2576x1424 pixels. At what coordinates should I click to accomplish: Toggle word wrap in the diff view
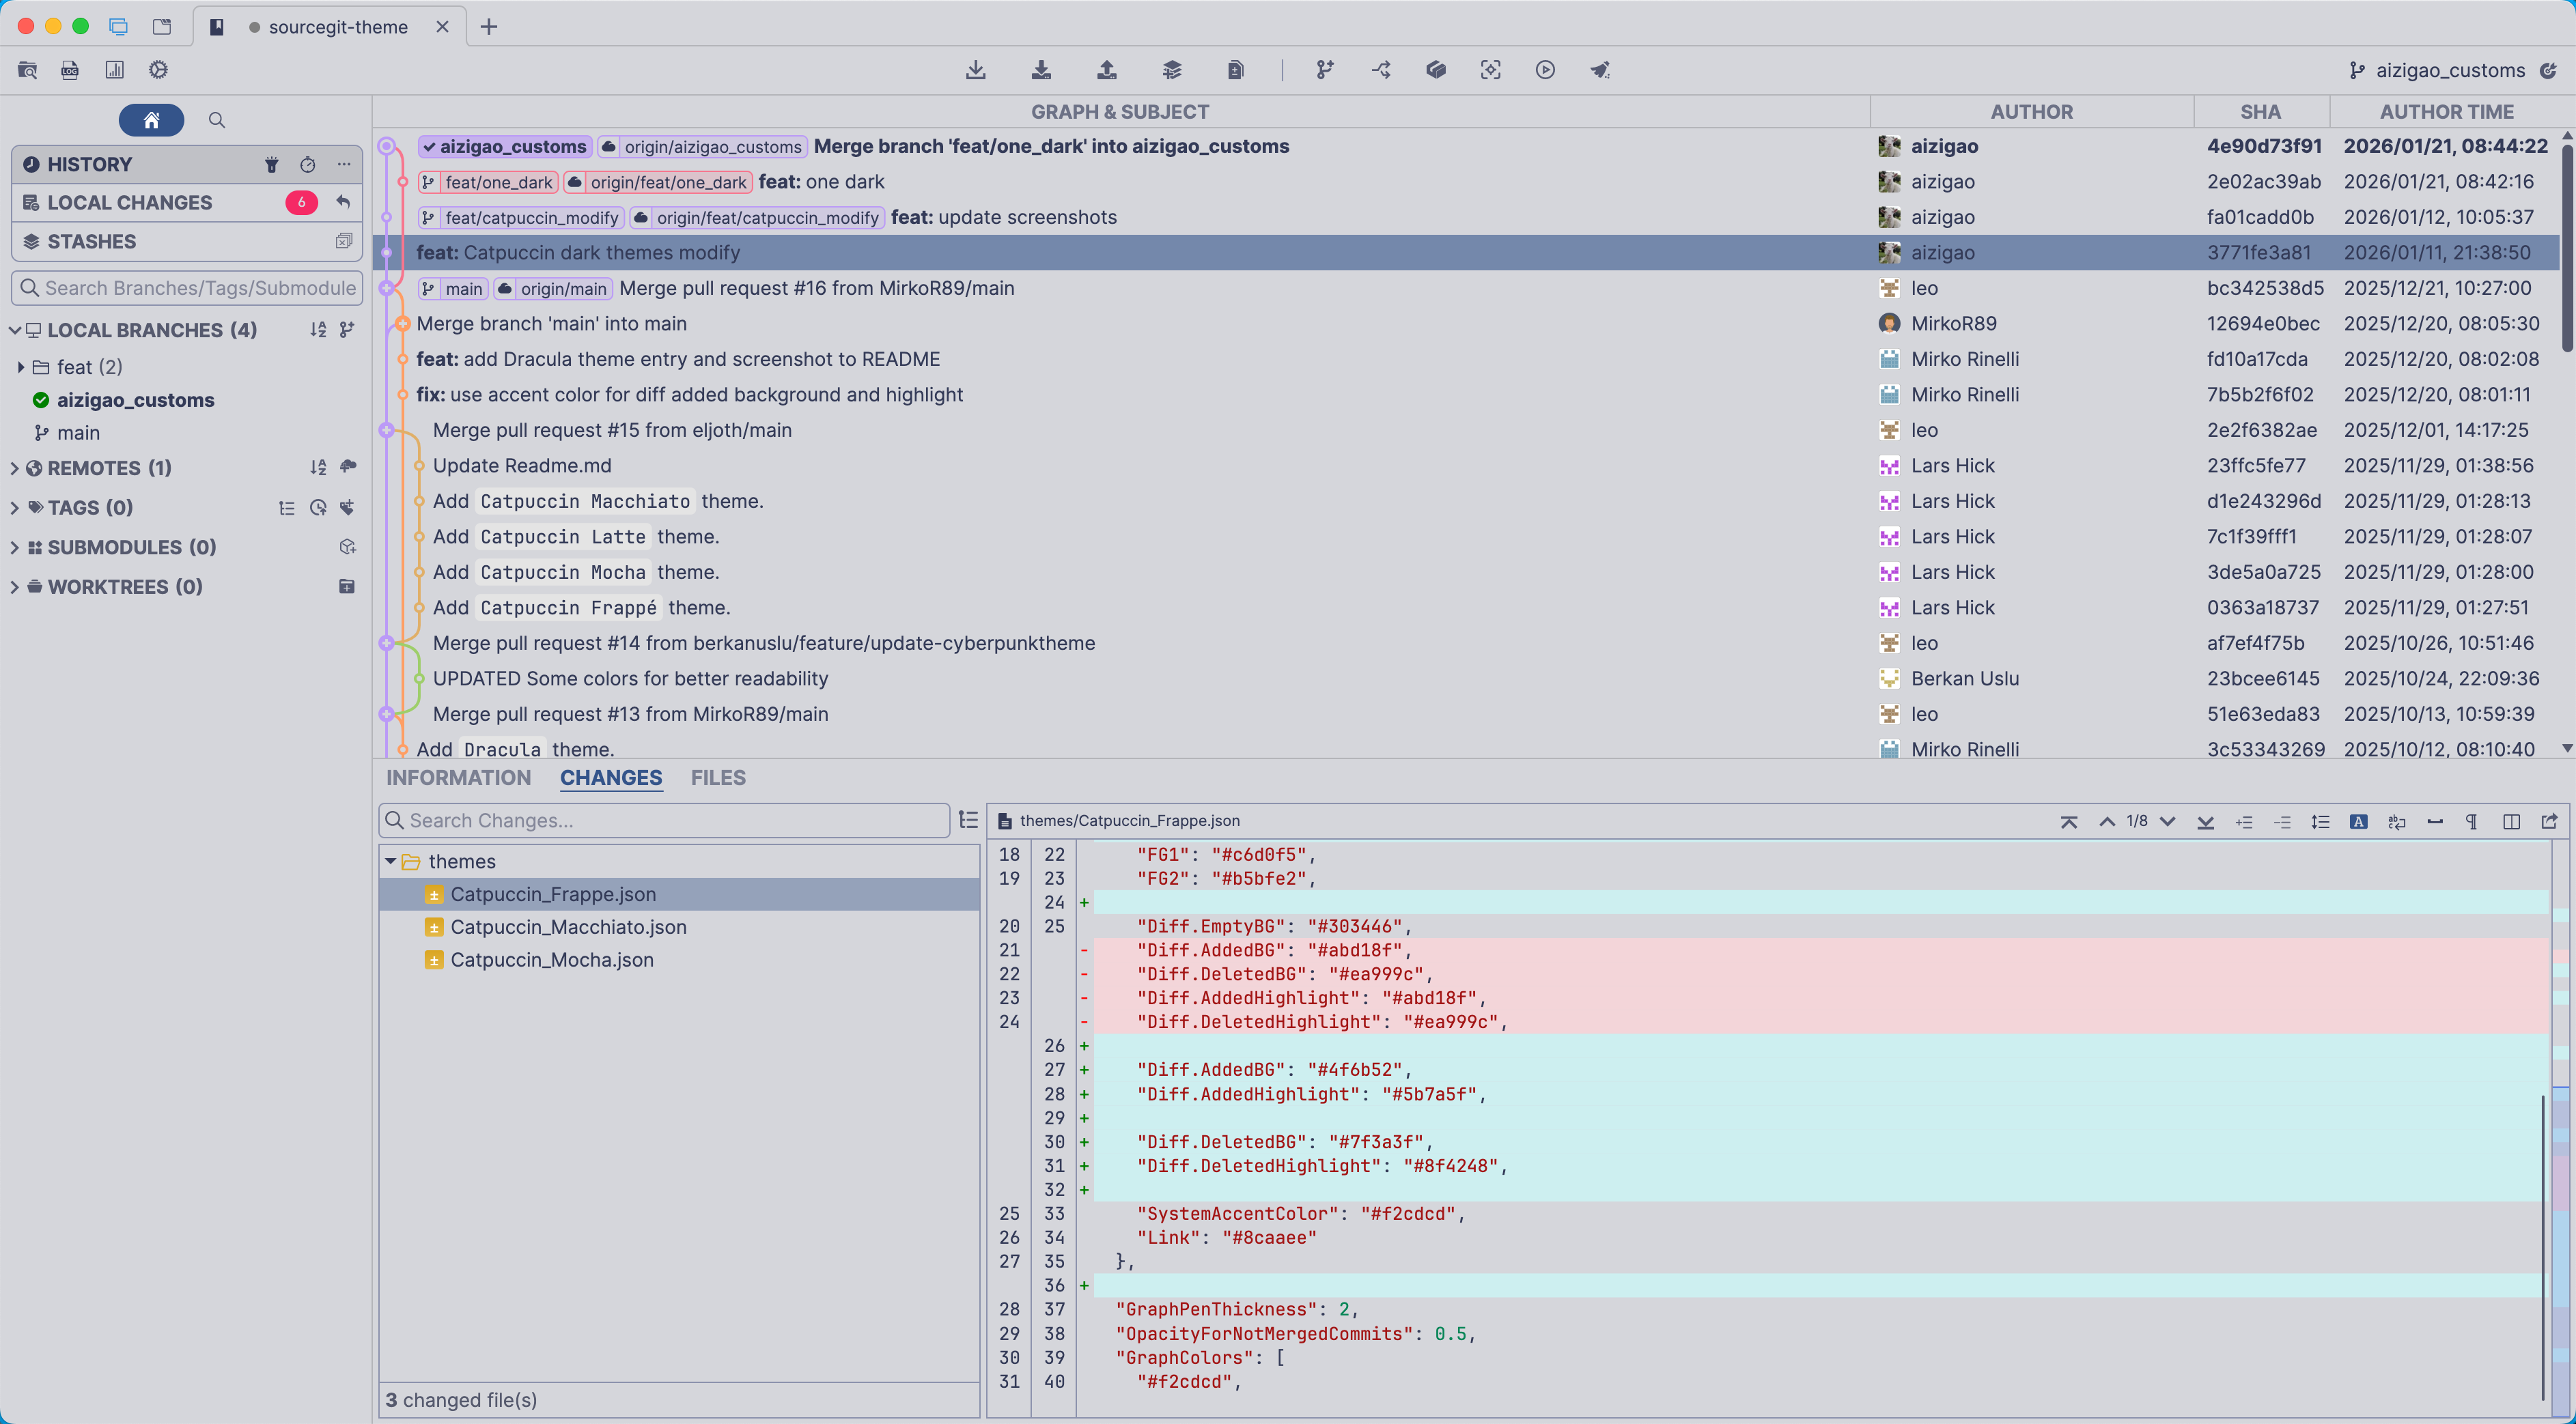tap(2397, 821)
